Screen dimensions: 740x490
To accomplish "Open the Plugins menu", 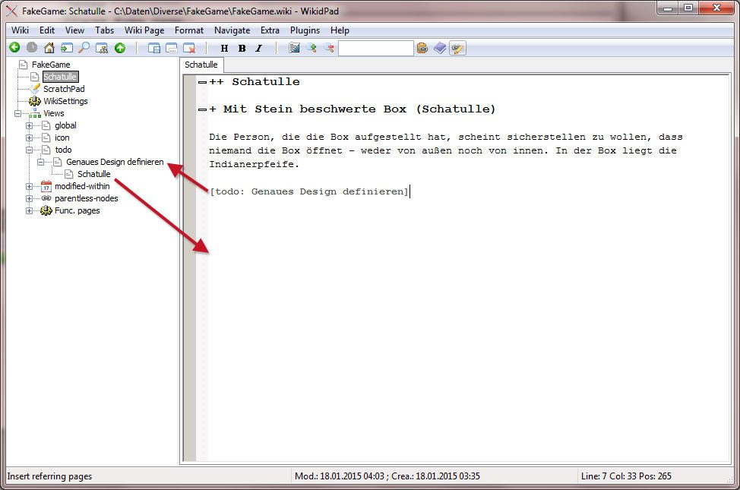I will (x=305, y=30).
